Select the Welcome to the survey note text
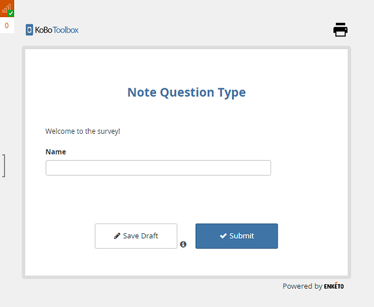This screenshot has width=374, height=307. (83, 131)
